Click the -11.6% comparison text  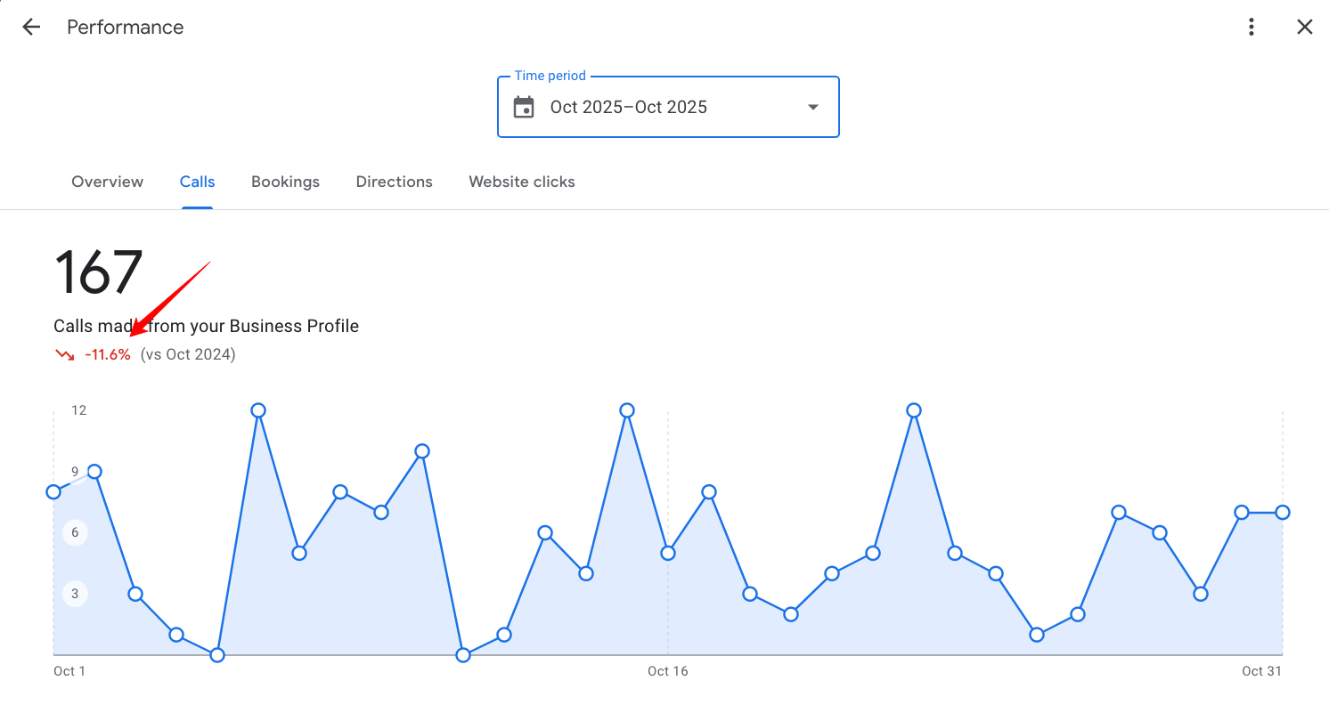[x=108, y=354]
